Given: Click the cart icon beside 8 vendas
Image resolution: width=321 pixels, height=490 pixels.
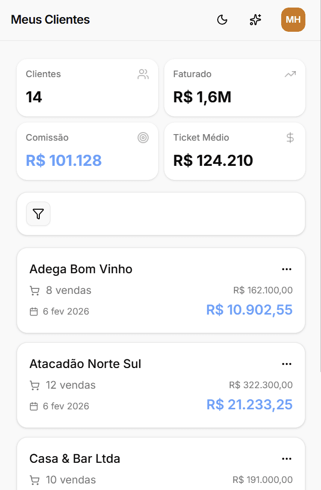Looking at the screenshot, I should tap(34, 291).
